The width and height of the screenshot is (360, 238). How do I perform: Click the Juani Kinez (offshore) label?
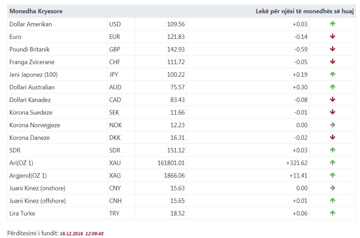coord(37,201)
